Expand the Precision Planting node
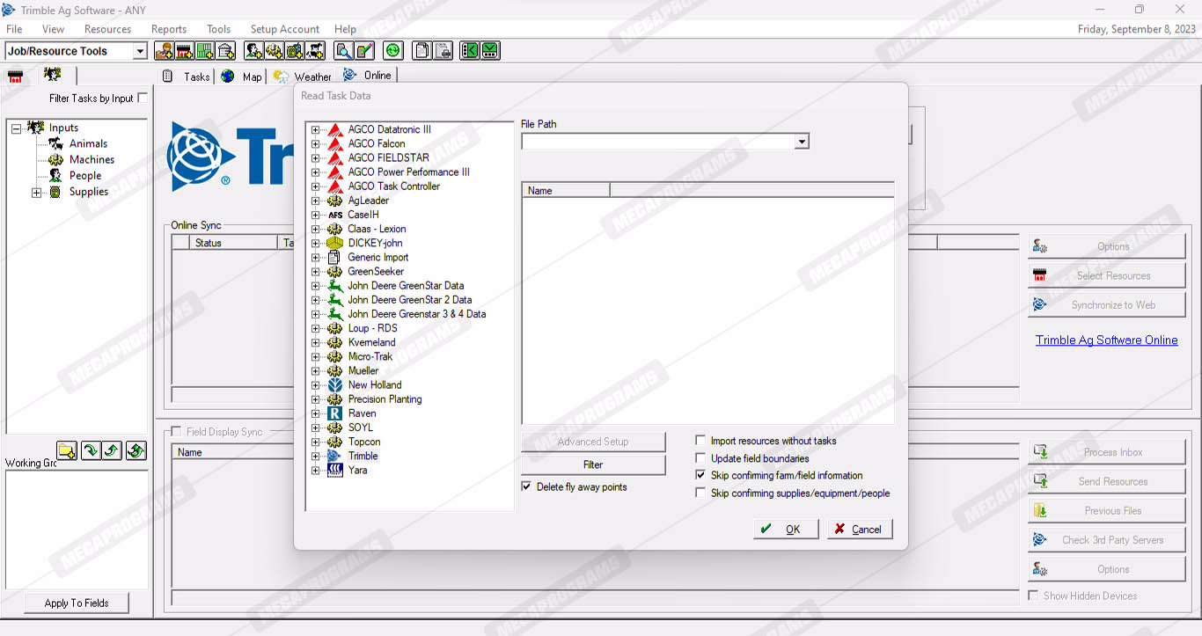 tap(316, 399)
